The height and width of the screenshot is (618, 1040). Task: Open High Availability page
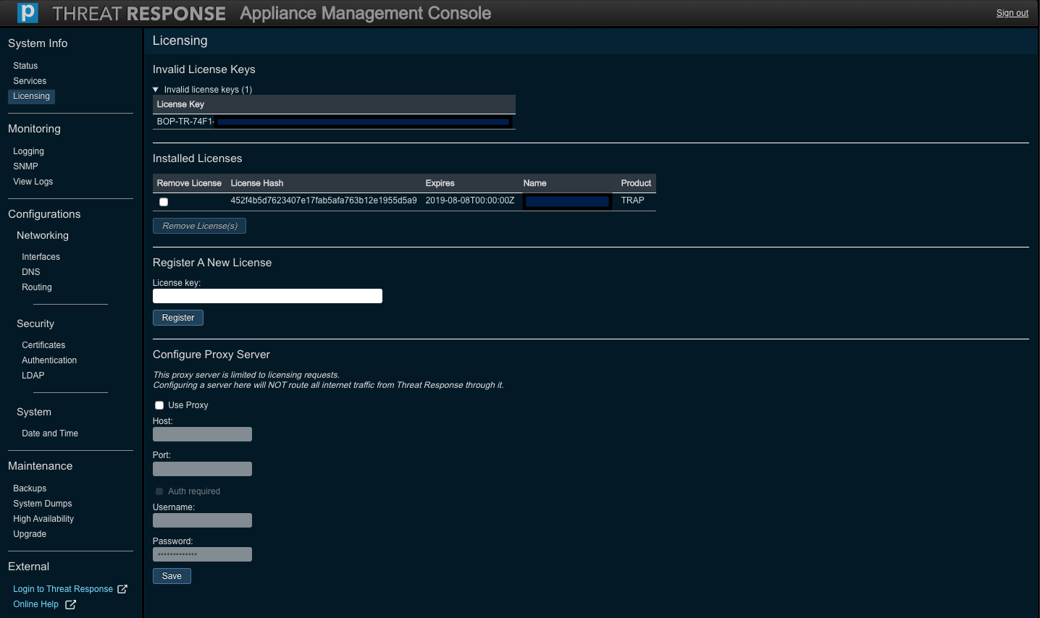(x=43, y=519)
